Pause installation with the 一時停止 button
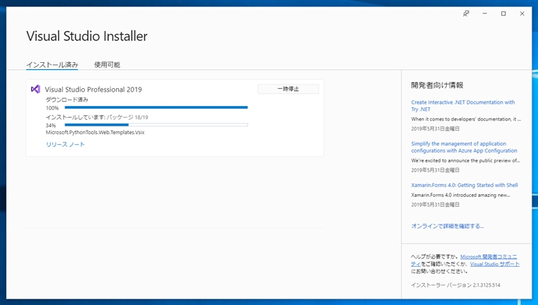 288,89
